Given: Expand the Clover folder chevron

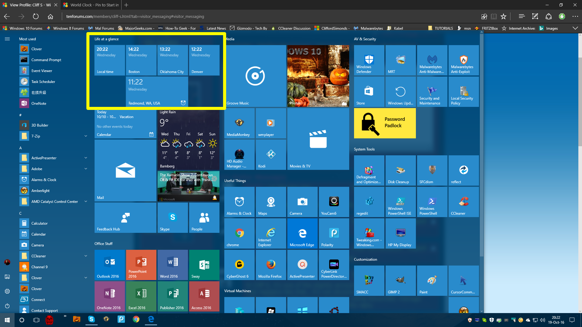Looking at the screenshot, I should (85, 278).
